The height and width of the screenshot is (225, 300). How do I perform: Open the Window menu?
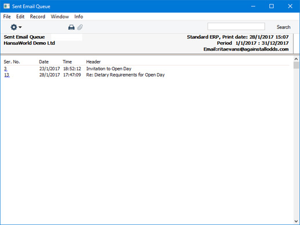coord(60,17)
